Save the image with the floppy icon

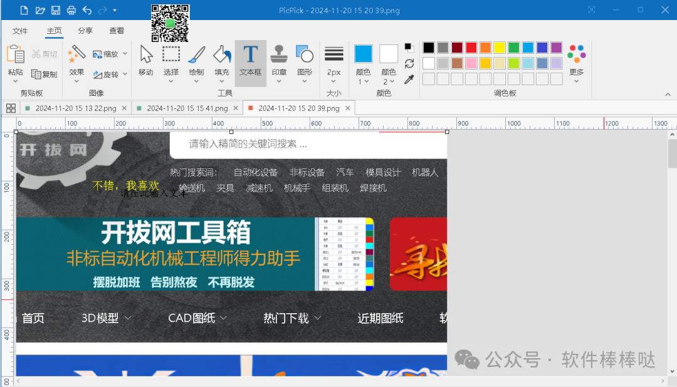[x=56, y=10]
